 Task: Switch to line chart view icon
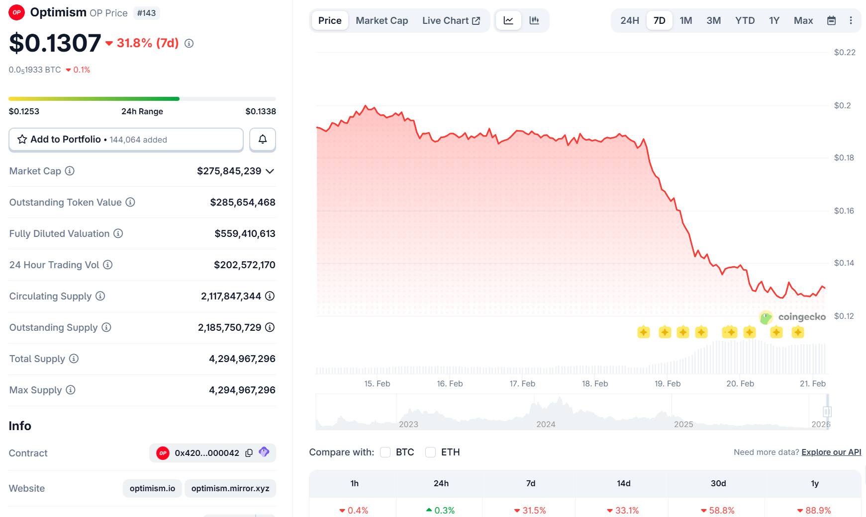pyautogui.click(x=508, y=20)
